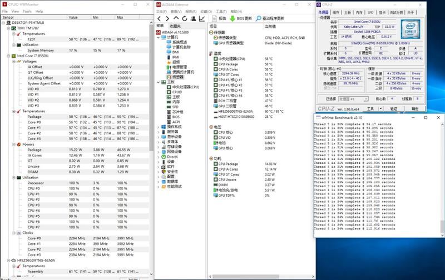Click AIDA64 horizontal scrollbar thumb
The width and height of the screenshot is (445, 280).
coord(246,276)
